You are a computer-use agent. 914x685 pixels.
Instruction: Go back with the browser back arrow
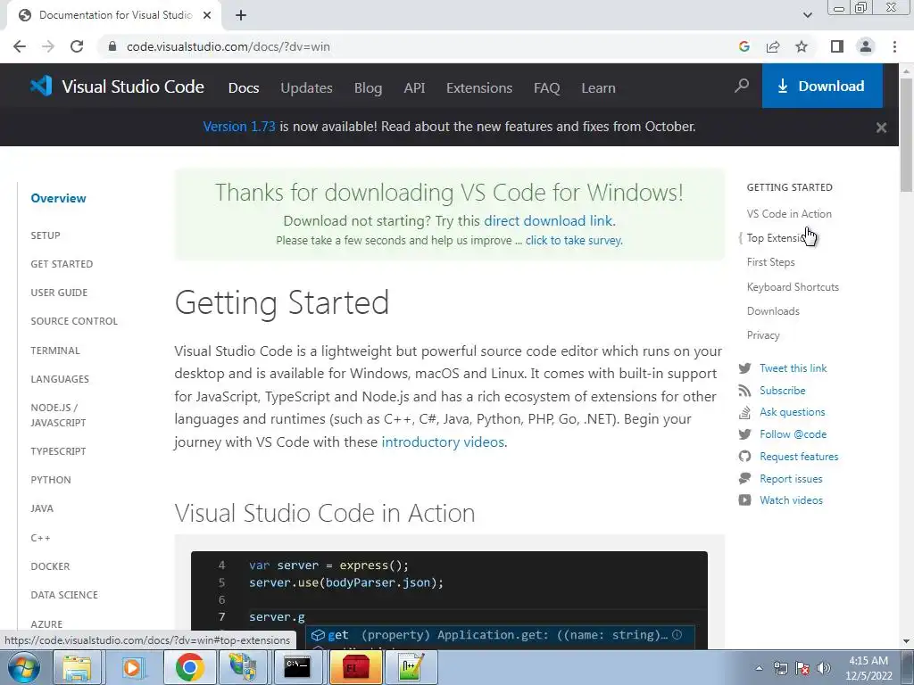pos(20,46)
